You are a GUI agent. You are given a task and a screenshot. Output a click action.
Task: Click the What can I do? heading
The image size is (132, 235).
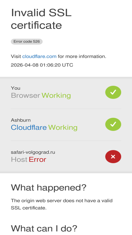pos(44,228)
